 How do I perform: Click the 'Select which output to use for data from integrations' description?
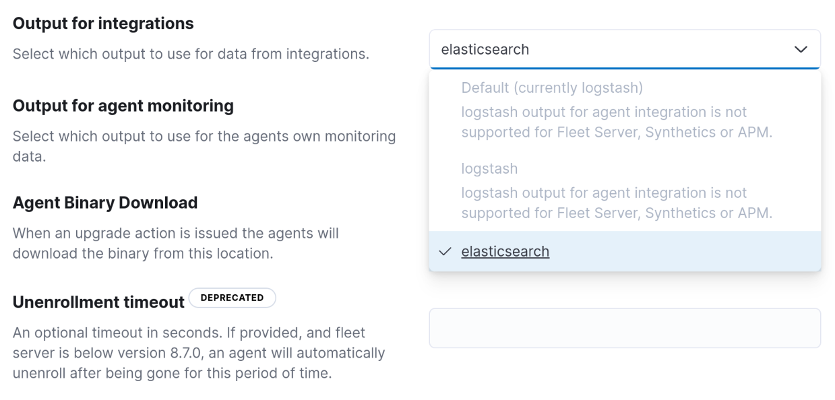[191, 53]
